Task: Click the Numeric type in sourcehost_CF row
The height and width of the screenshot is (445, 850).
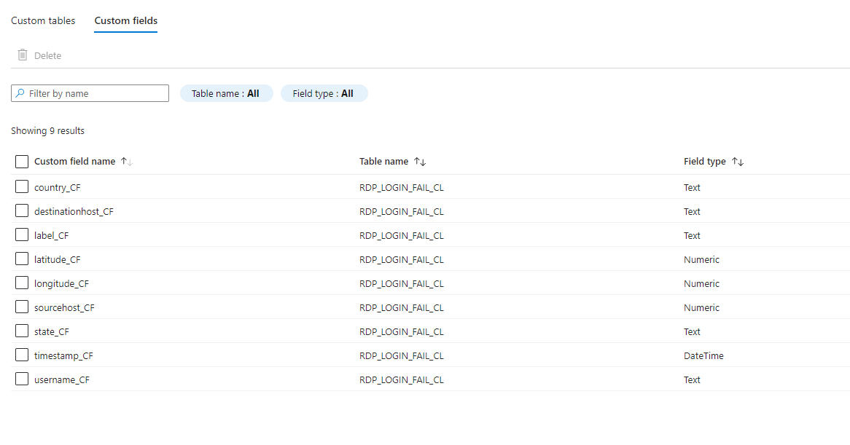Action: pos(701,307)
